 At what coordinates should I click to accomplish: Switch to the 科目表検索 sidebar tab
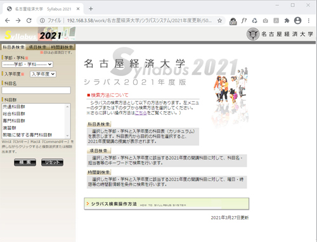(13, 47)
